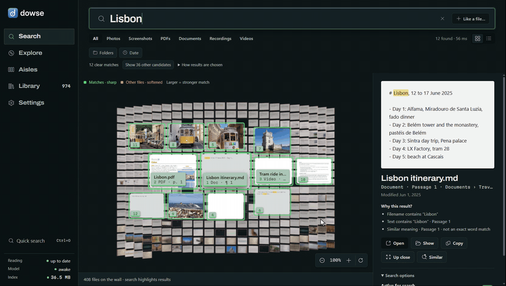Select the Screenshots filter tab
The image size is (506, 286).
click(x=140, y=38)
